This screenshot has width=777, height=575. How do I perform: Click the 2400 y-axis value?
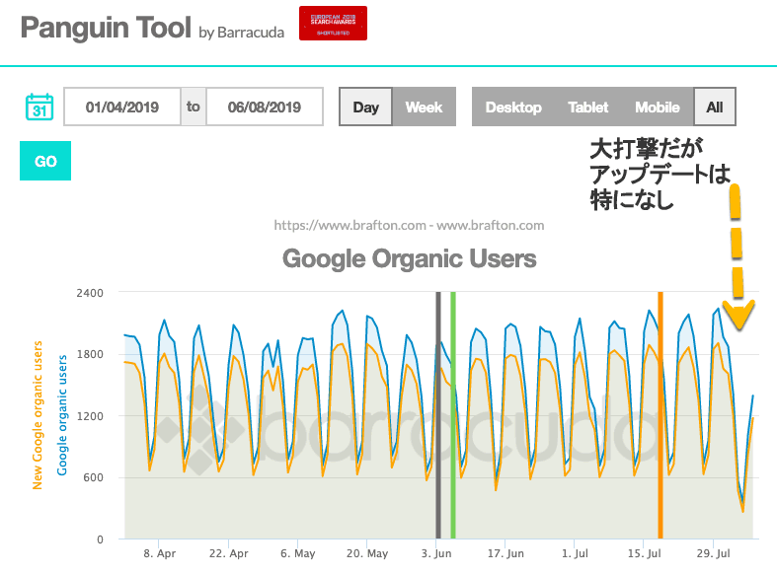(90, 293)
